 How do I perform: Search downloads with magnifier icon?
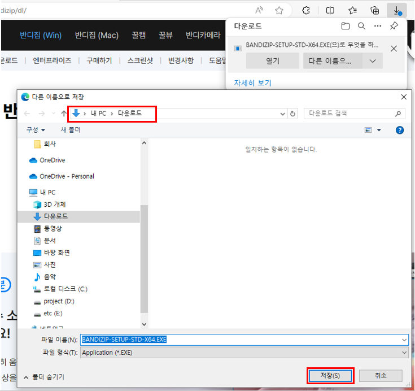point(361,26)
